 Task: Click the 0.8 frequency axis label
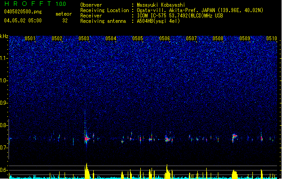(x=4, y=125)
